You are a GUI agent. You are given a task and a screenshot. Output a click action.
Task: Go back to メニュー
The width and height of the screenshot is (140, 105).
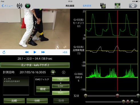point(7,6)
